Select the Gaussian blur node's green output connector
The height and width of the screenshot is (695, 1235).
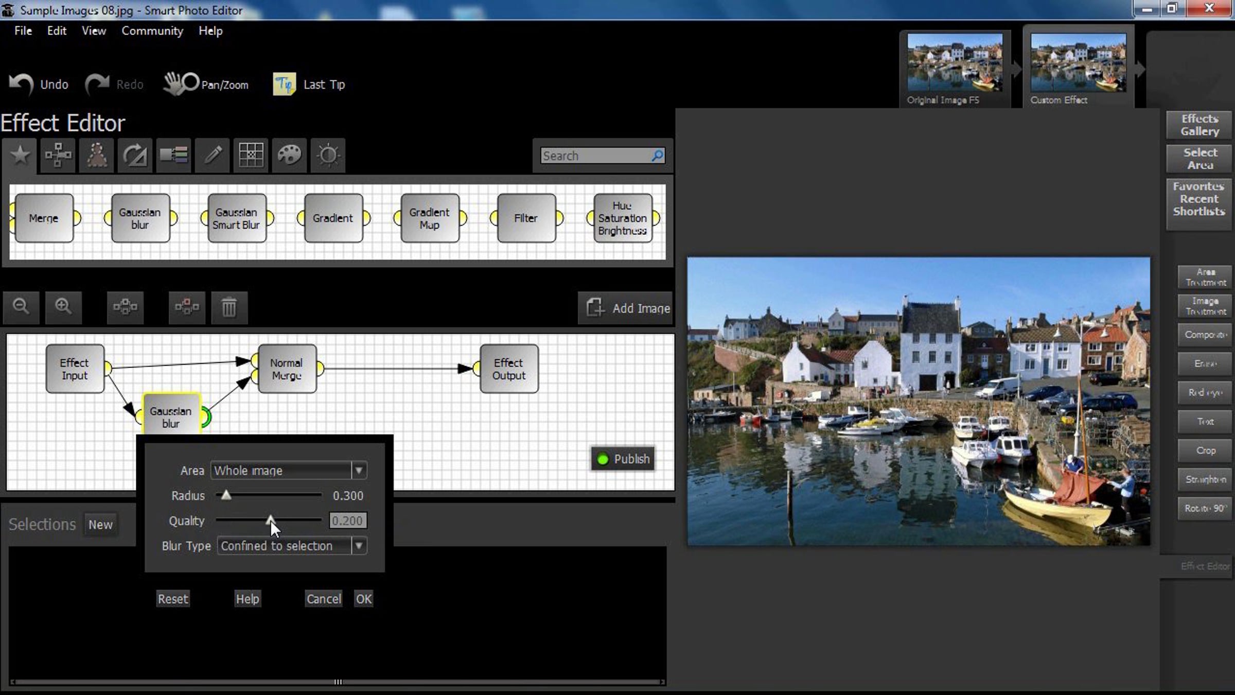pos(206,417)
